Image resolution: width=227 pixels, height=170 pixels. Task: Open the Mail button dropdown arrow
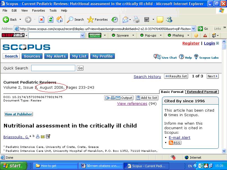pyautogui.click(x=130, y=20)
